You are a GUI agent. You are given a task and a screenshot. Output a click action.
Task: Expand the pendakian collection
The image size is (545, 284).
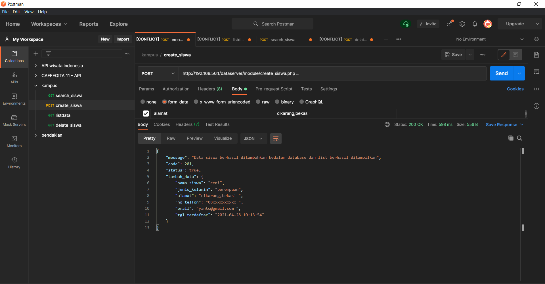point(36,135)
